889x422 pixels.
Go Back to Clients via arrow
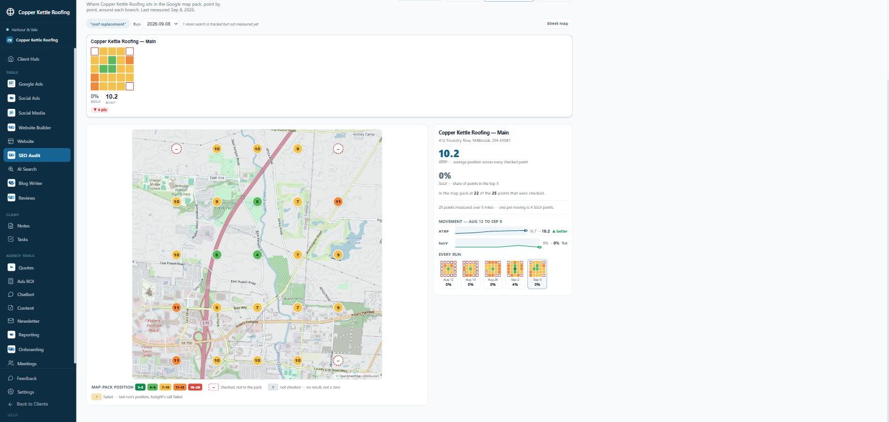(x=10, y=404)
